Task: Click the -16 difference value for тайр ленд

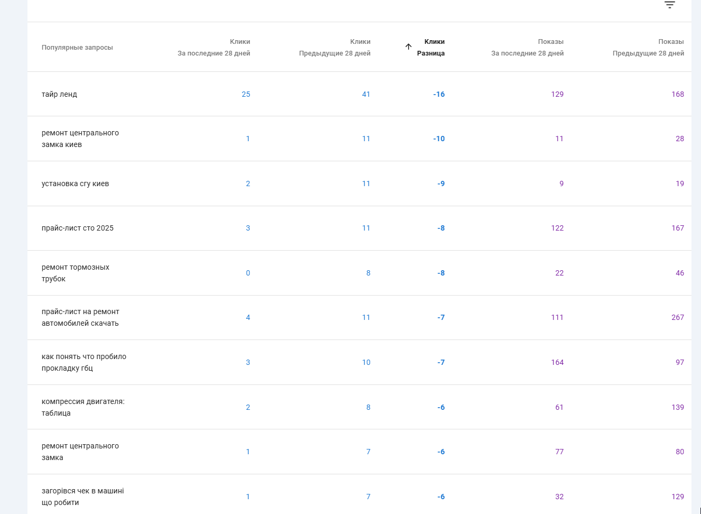Action: [439, 94]
